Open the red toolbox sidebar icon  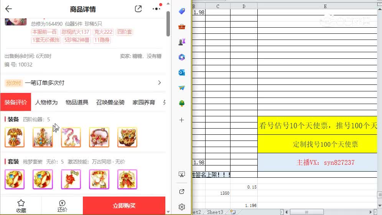click(x=182, y=26)
